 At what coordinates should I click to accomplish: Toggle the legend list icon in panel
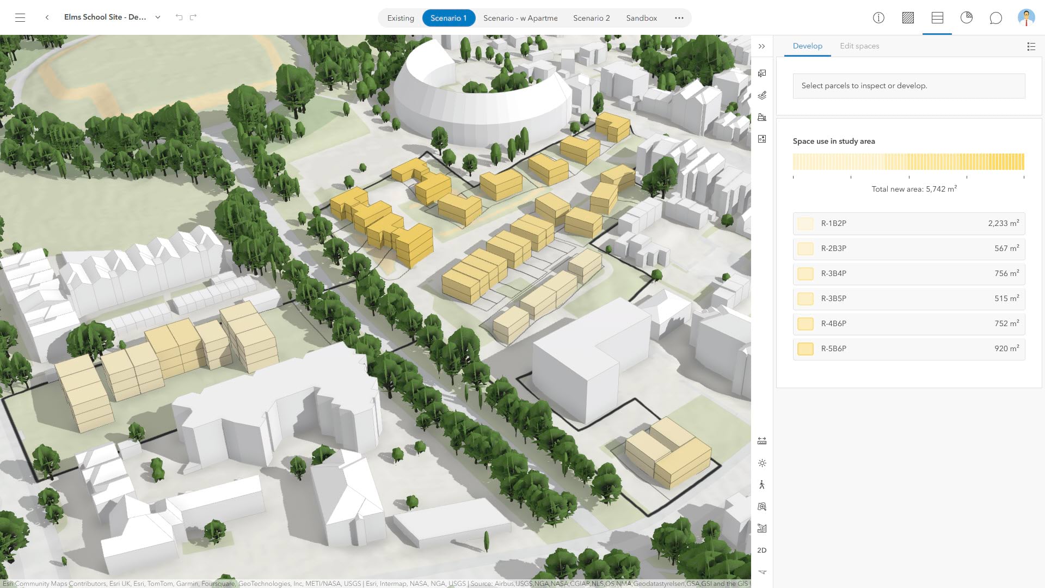pyautogui.click(x=1031, y=46)
